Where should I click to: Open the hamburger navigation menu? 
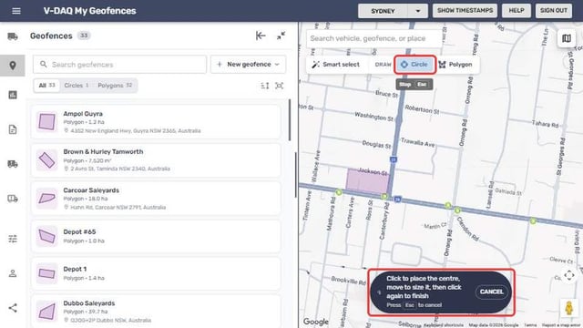[x=16, y=11]
